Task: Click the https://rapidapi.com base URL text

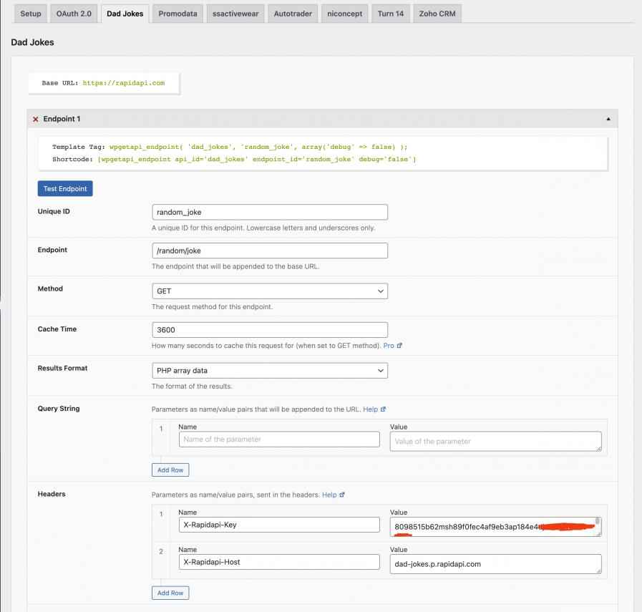Action: click(123, 83)
